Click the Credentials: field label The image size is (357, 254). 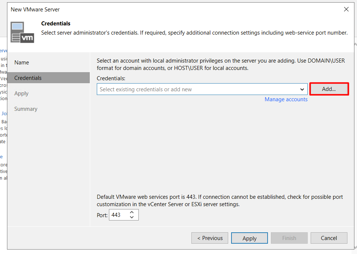111,78
